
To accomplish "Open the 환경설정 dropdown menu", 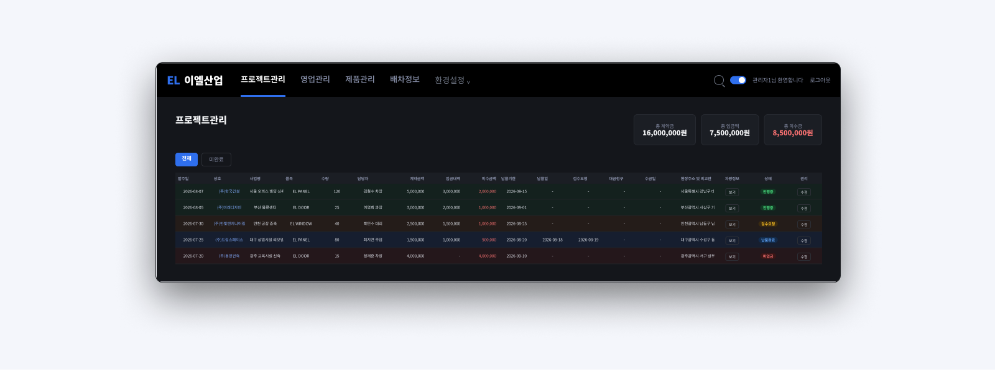I will click(452, 81).
